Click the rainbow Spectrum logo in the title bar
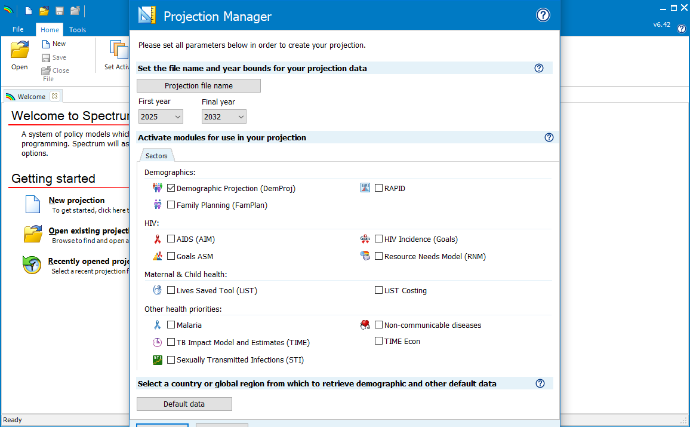This screenshot has height=427, width=690. coord(8,10)
